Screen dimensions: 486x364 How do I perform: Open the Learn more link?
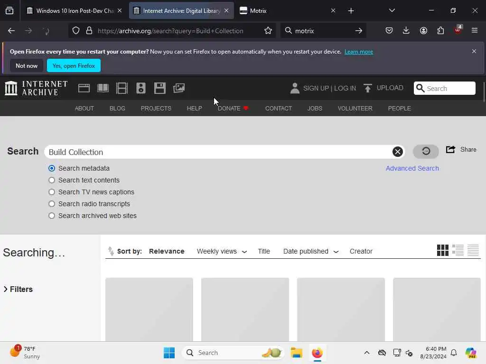coord(359,52)
